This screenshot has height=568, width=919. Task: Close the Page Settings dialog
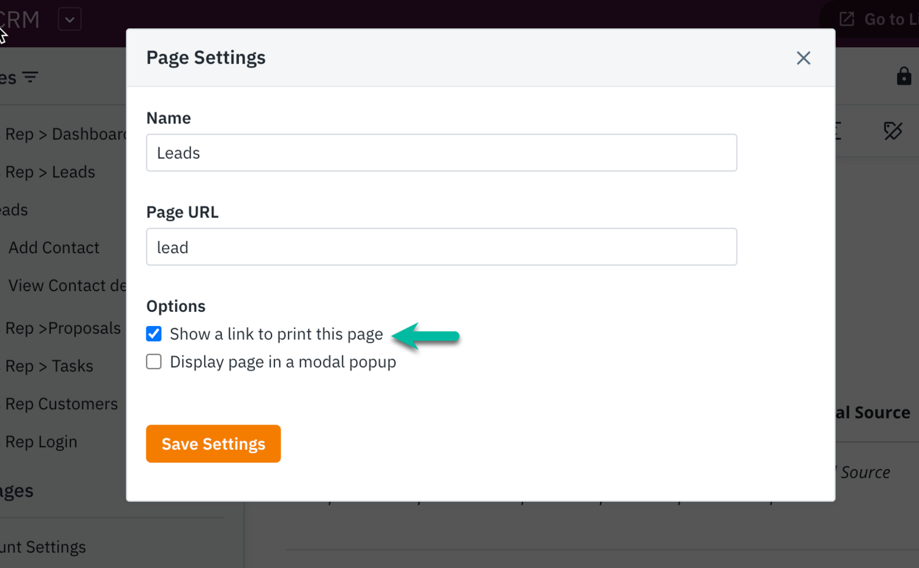[803, 58]
